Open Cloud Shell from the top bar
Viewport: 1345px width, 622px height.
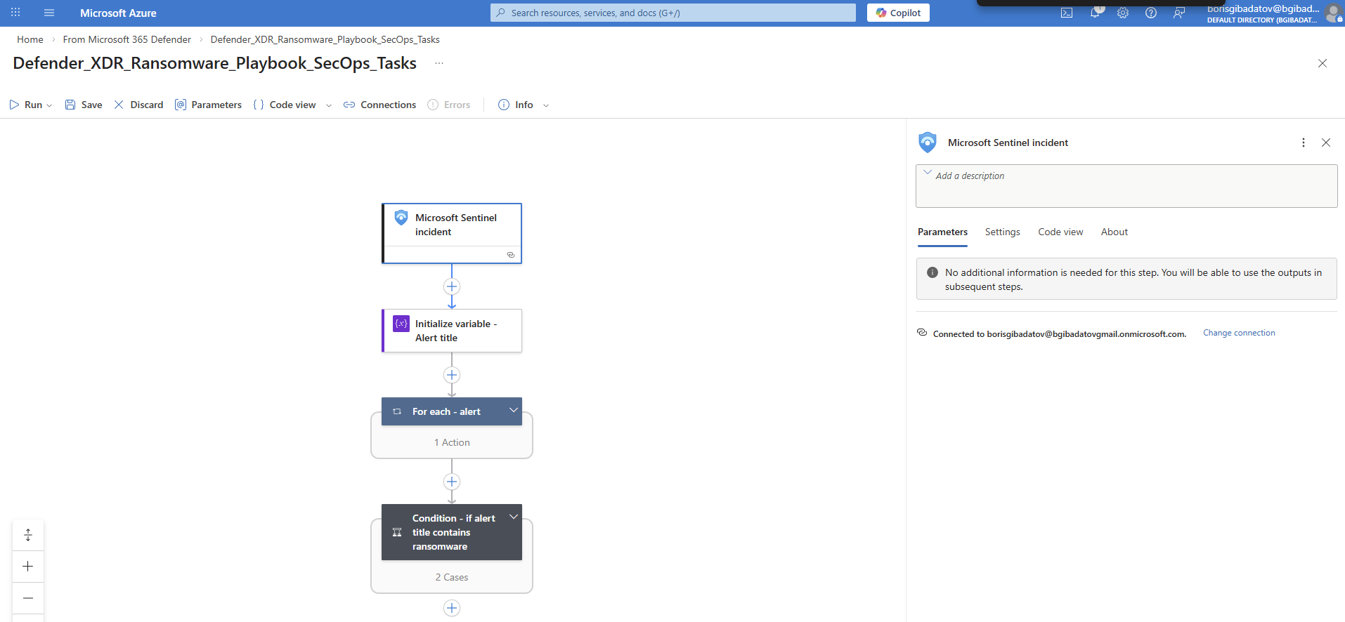coord(1066,13)
